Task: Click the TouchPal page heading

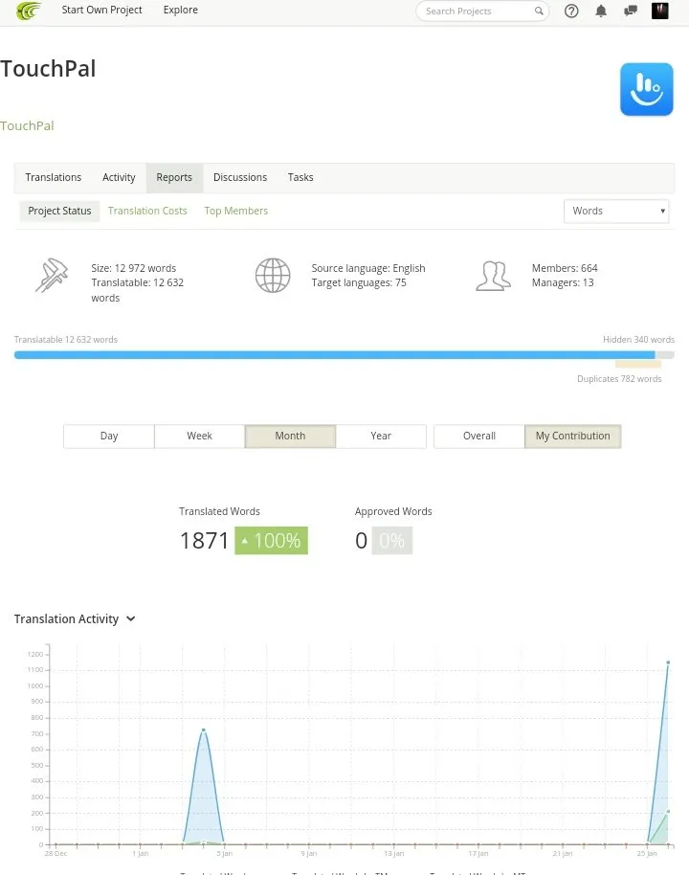Action: (48, 69)
